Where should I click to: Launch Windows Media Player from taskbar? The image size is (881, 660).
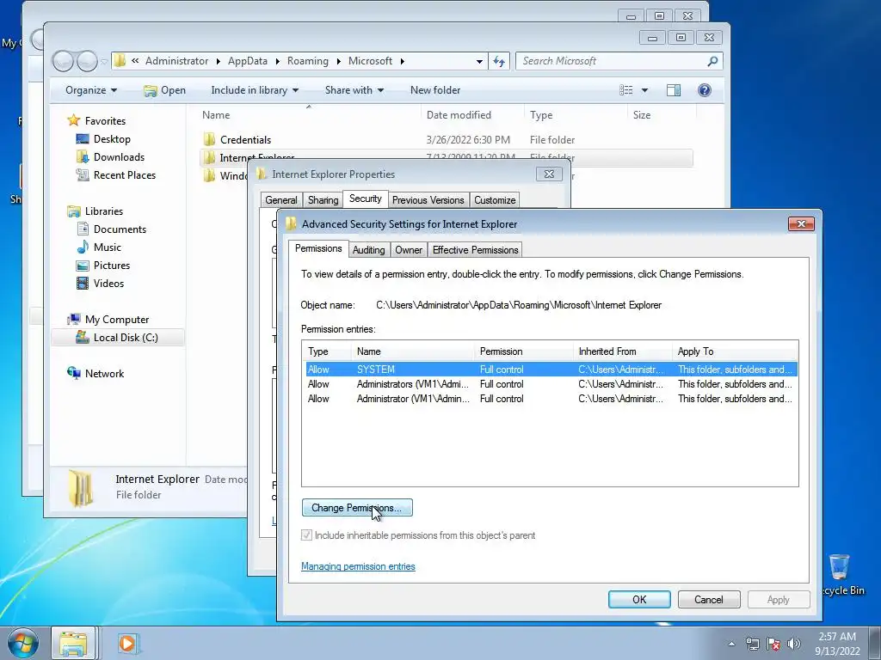128,643
